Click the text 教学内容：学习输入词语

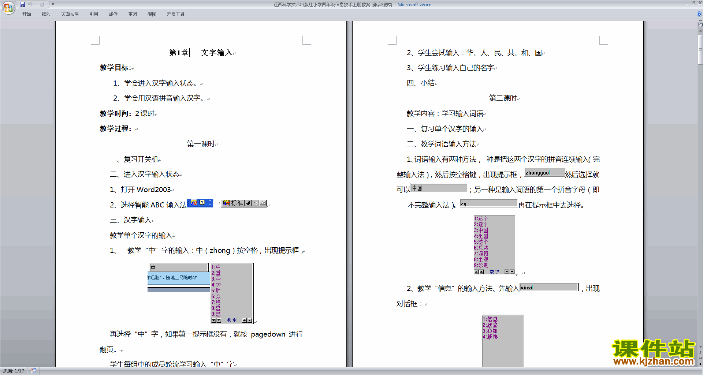coord(445,113)
